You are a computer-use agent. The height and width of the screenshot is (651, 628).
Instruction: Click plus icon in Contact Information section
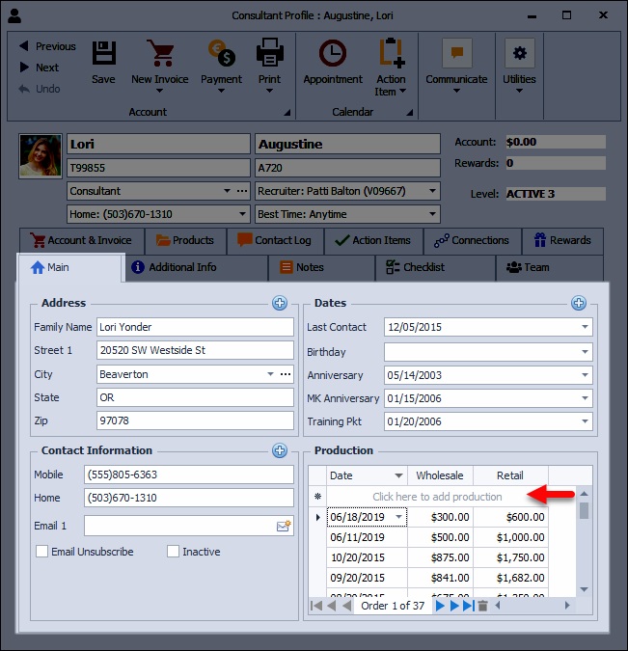(280, 450)
